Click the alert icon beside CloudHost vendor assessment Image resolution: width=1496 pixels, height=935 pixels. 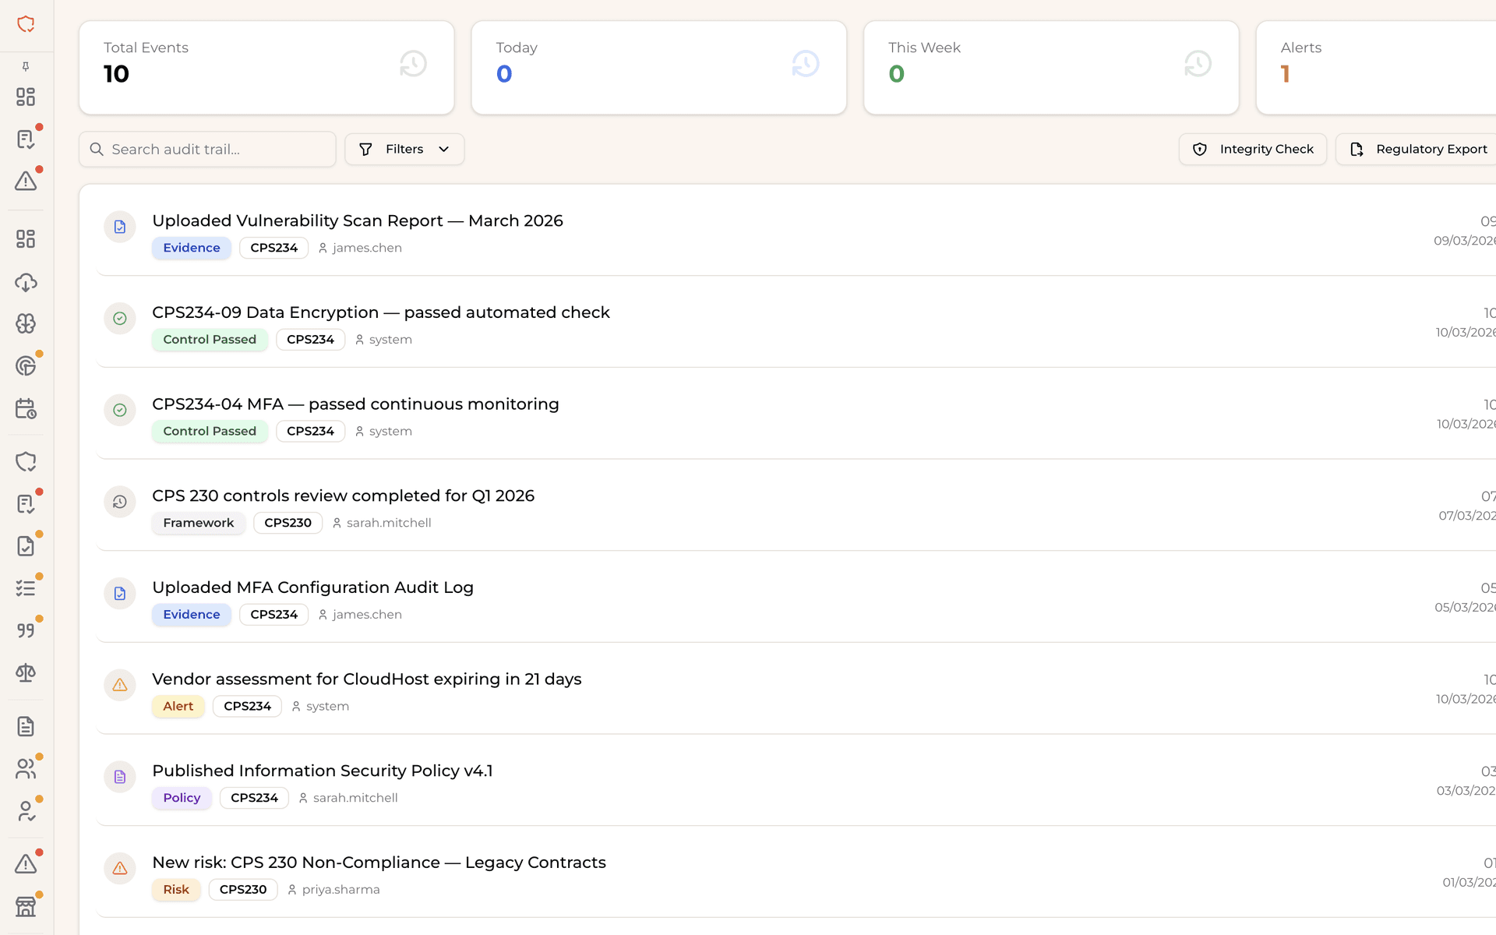pyautogui.click(x=120, y=685)
